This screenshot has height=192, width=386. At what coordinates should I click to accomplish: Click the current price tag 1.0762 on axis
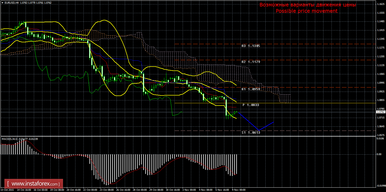(381, 112)
